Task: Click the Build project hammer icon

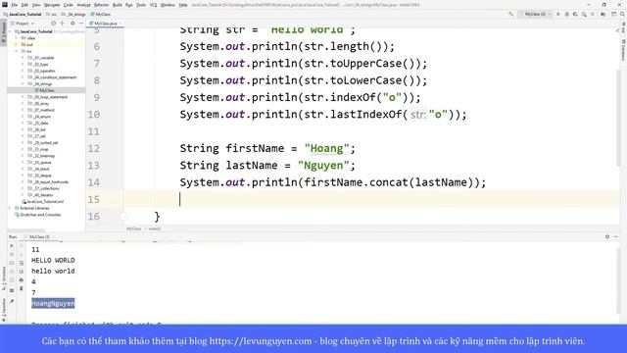Action: 511,14
